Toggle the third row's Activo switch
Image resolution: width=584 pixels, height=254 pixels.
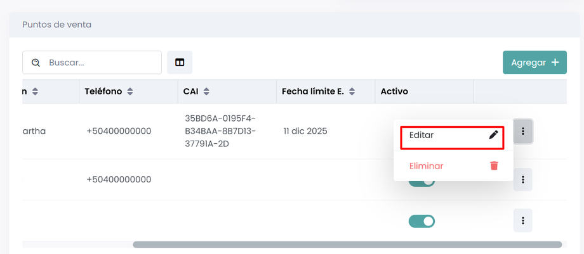(421, 221)
